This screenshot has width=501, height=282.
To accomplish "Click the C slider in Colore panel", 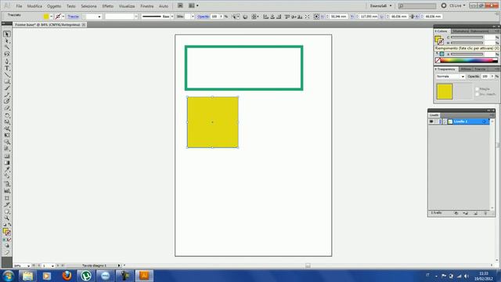I will [467, 38].
